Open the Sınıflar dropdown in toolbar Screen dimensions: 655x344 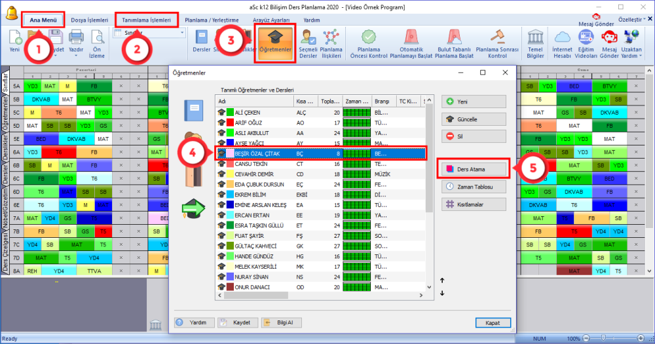(x=149, y=33)
